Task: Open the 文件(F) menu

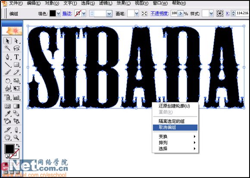Action: 16,3
